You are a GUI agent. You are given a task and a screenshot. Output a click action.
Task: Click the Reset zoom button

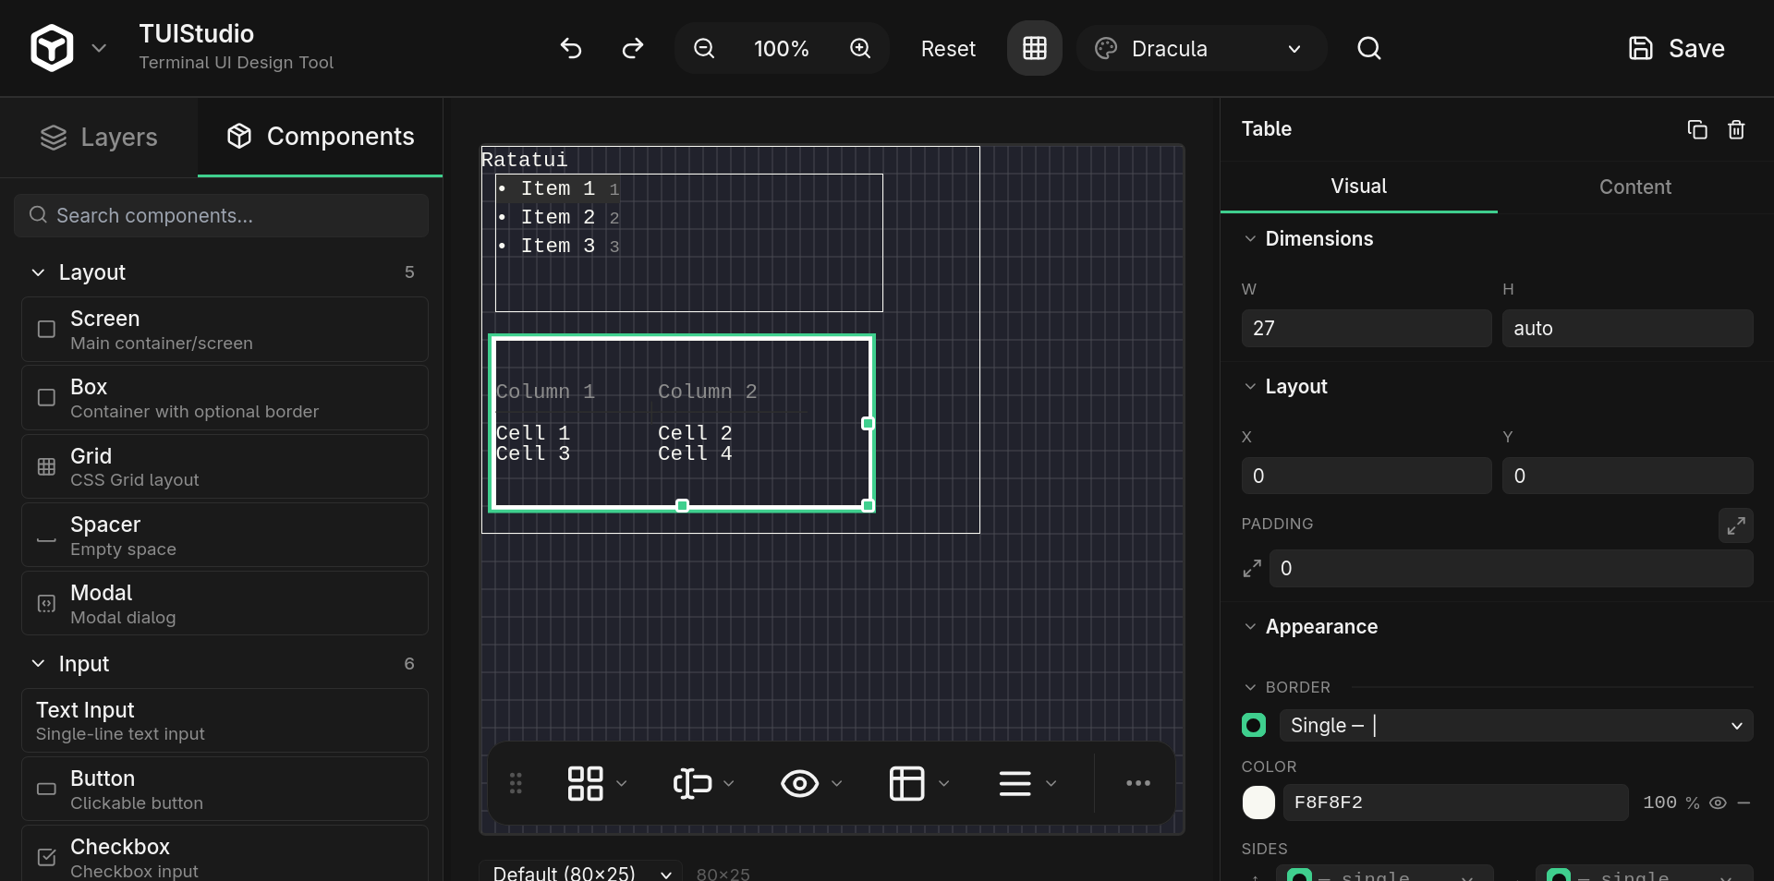[x=948, y=48]
